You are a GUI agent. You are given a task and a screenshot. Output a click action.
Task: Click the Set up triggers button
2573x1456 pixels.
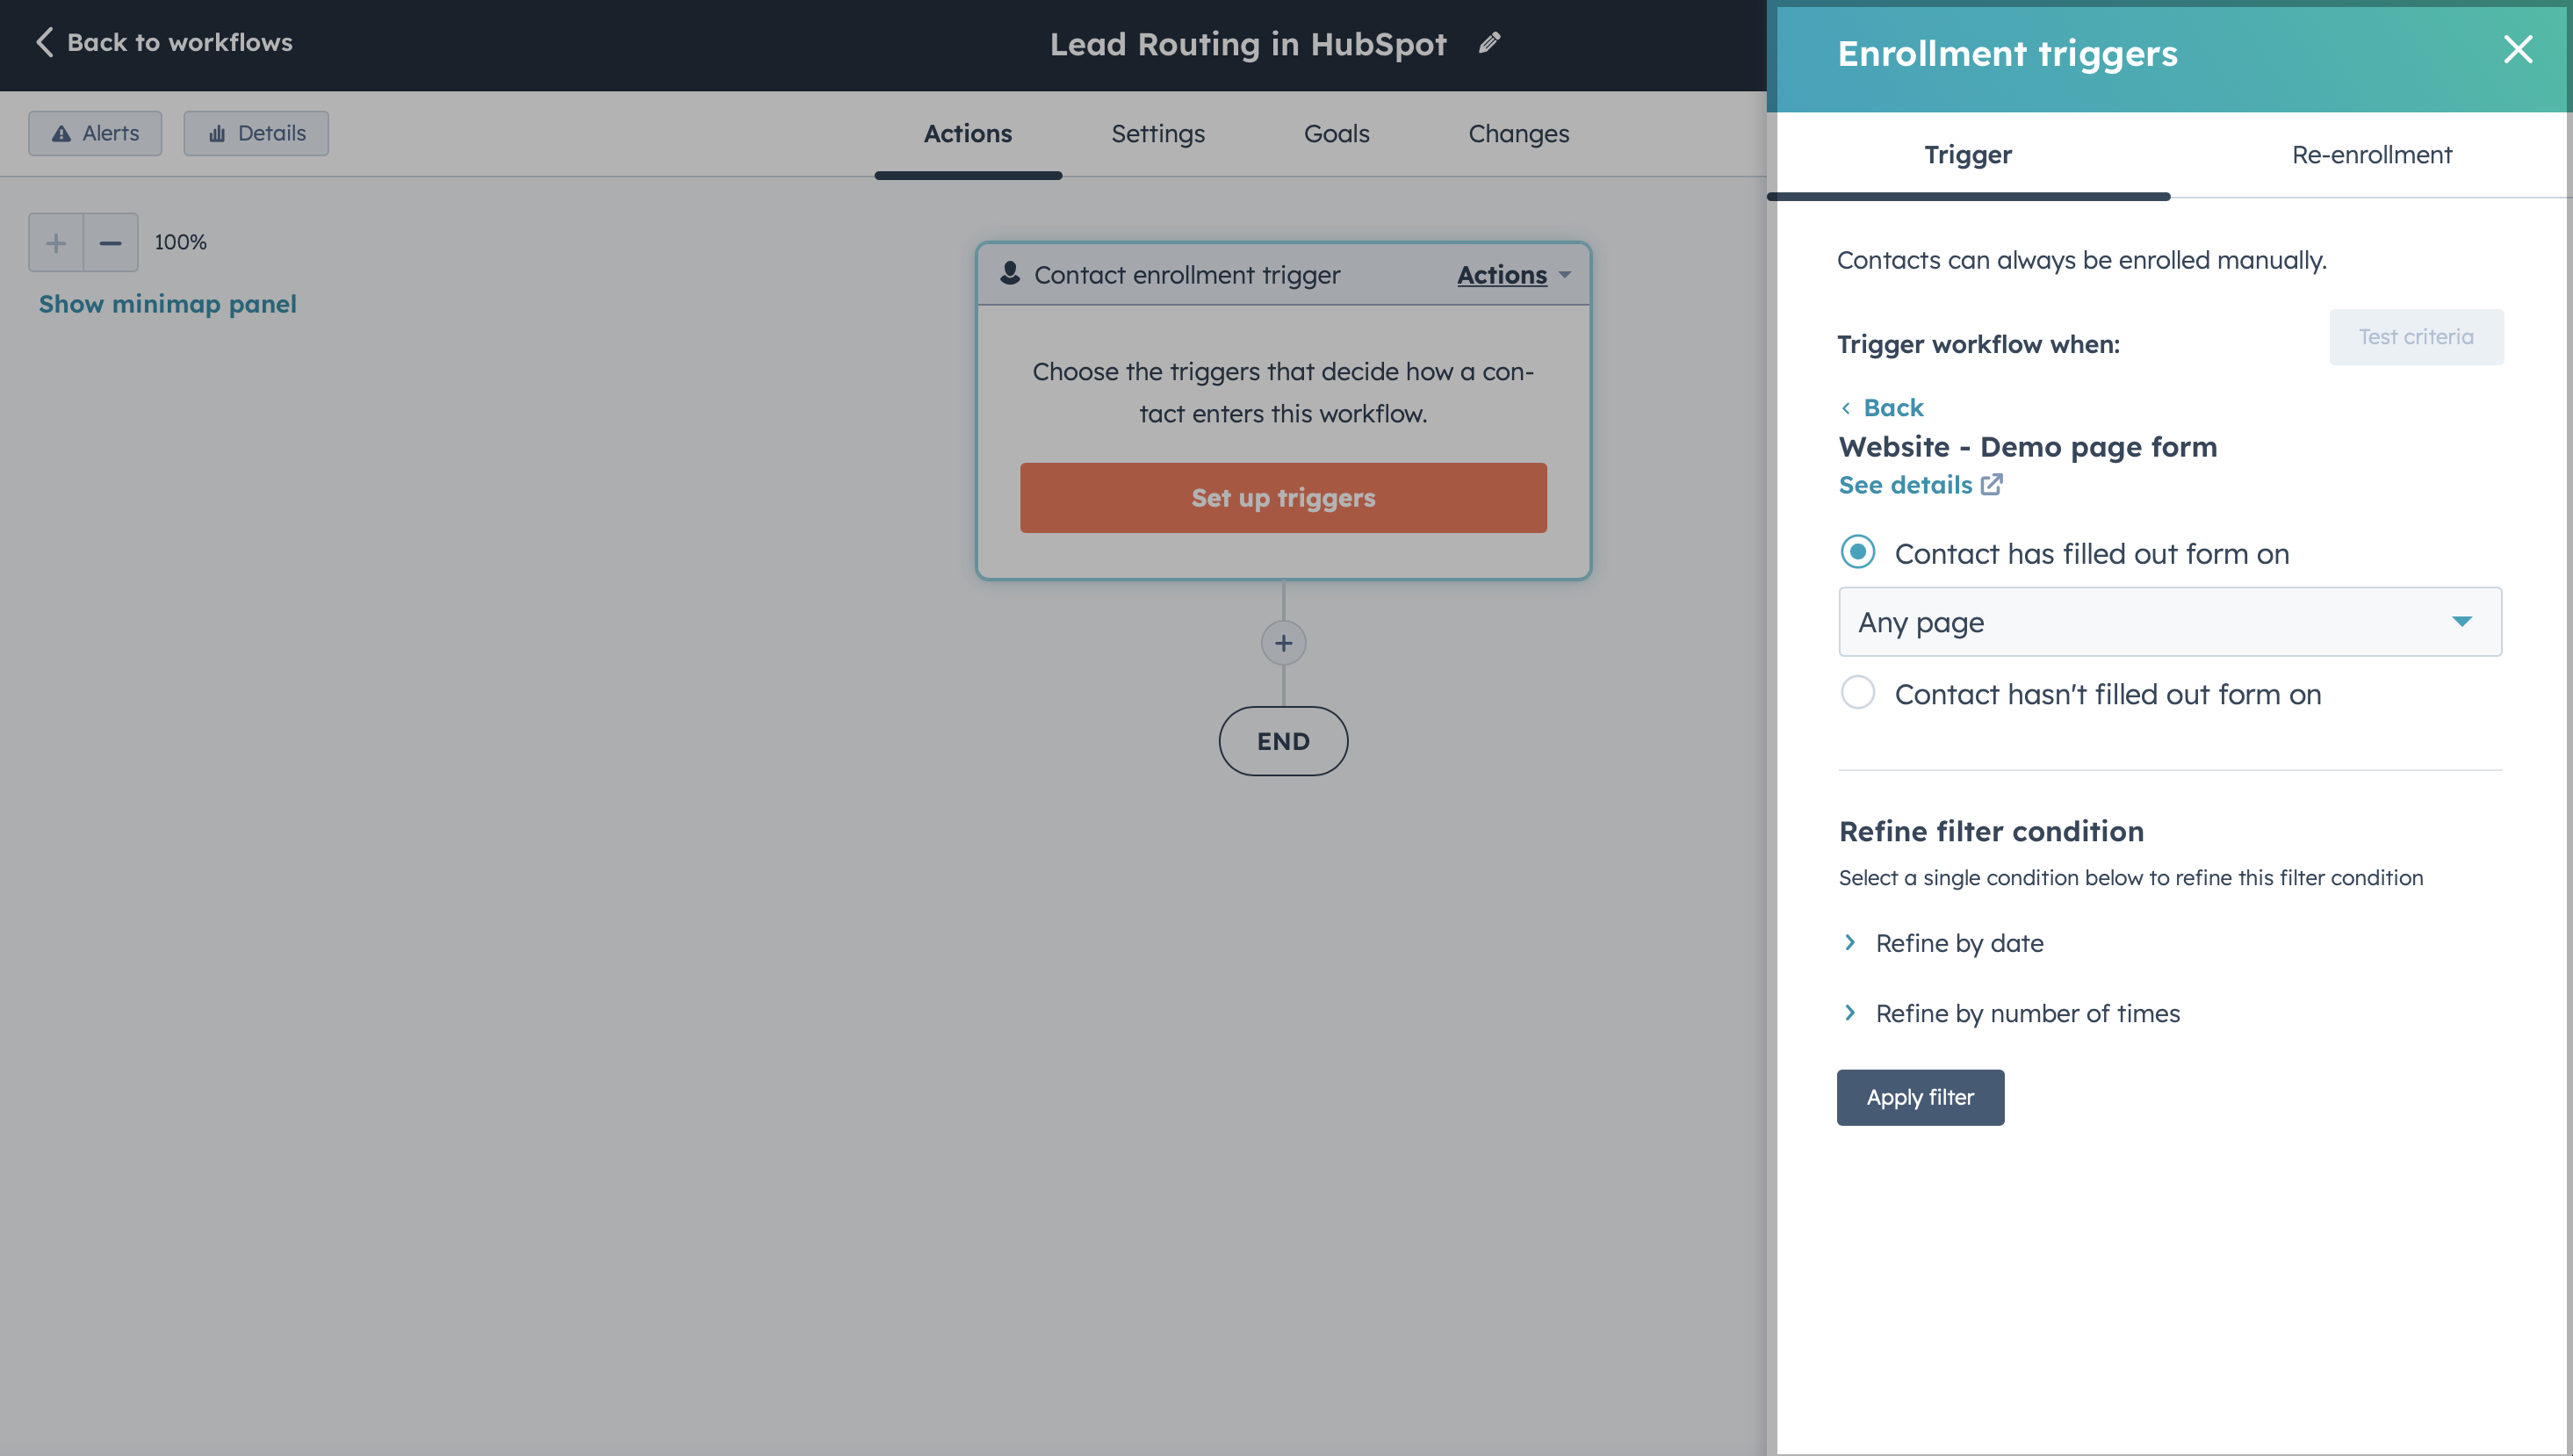point(1283,498)
